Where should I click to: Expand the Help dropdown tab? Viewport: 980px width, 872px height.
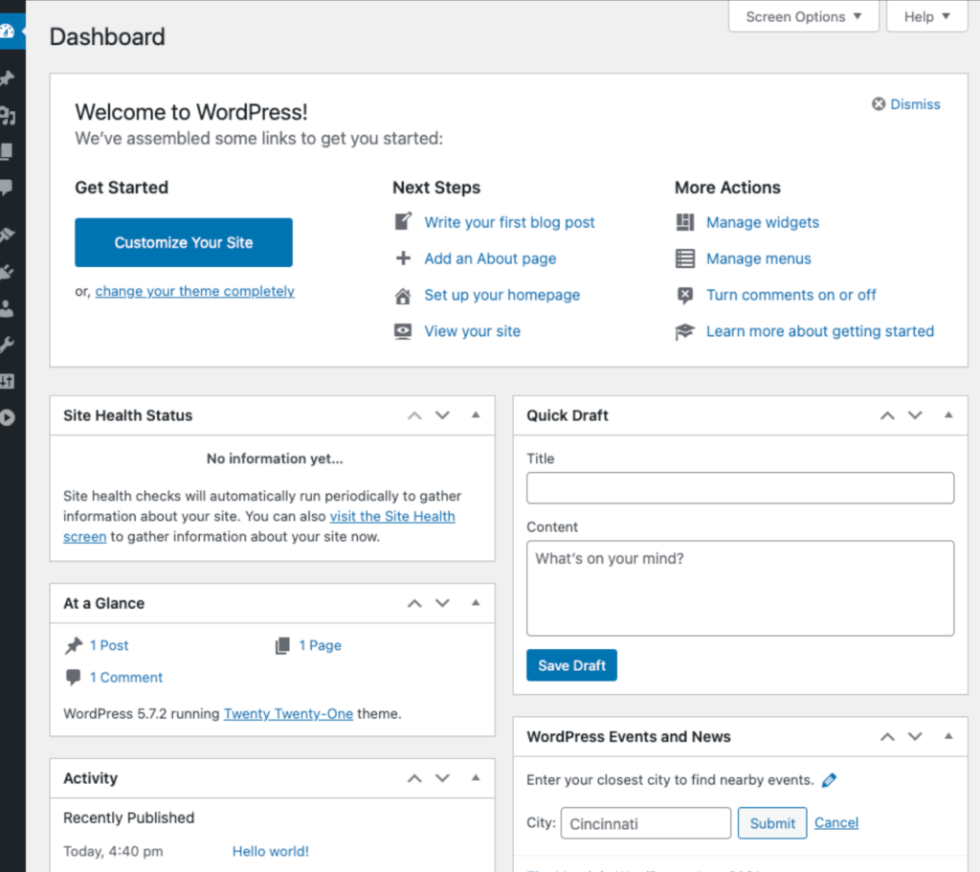coord(926,16)
